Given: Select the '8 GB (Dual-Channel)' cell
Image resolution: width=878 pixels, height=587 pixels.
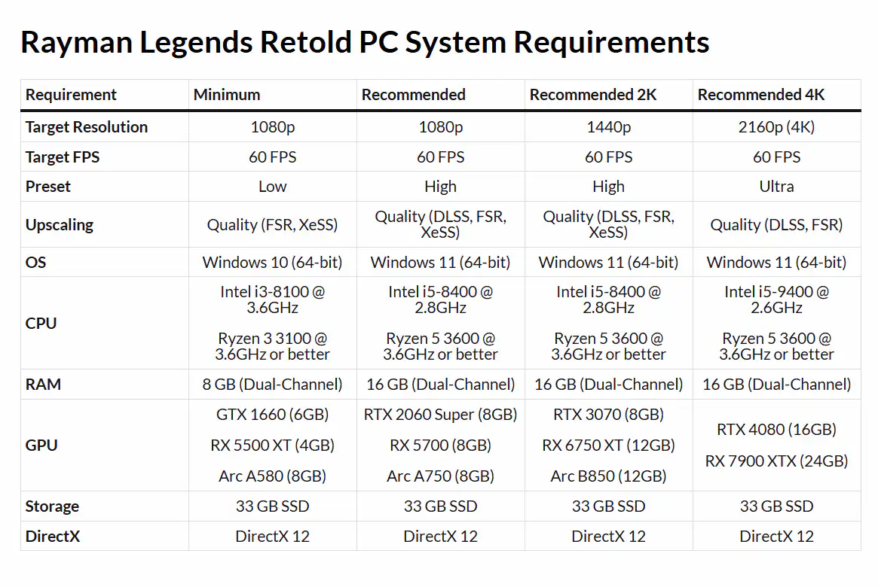Looking at the screenshot, I should [273, 385].
